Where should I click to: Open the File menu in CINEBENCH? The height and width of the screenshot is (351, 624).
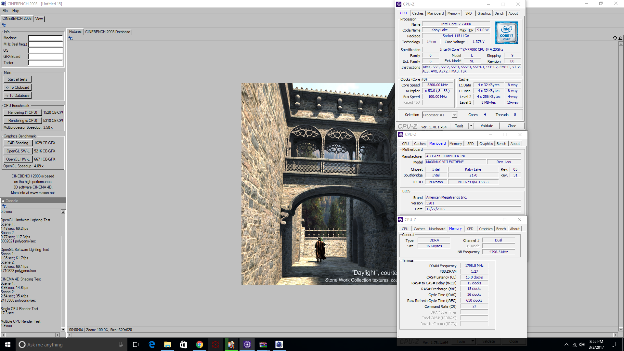click(5, 11)
